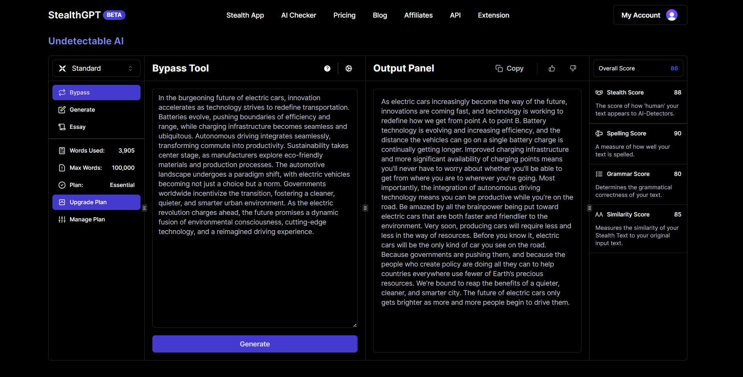Click the Words Used calculator icon

(62, 151)
